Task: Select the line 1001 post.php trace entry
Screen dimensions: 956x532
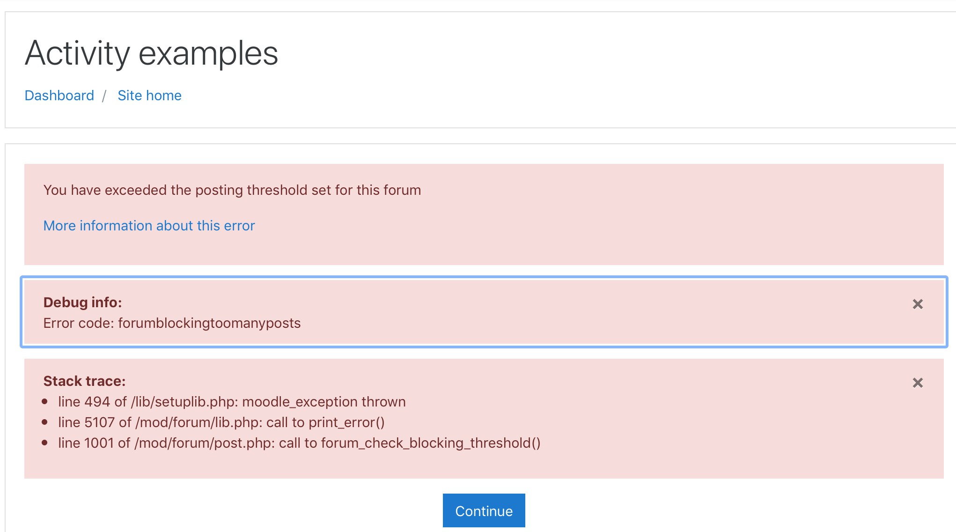Action: pos(299,443)
